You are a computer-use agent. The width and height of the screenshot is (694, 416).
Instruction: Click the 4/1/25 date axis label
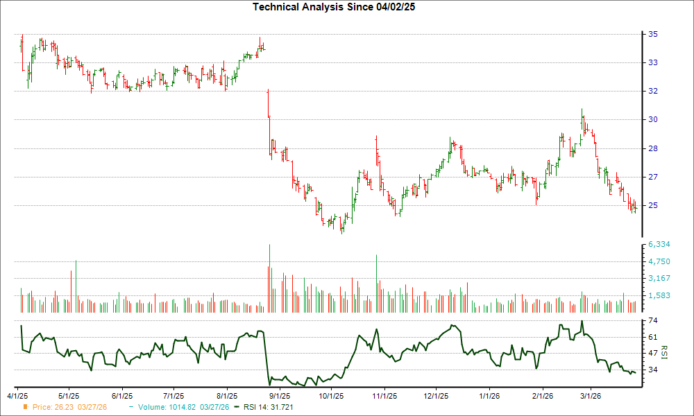tap(19, 395)
